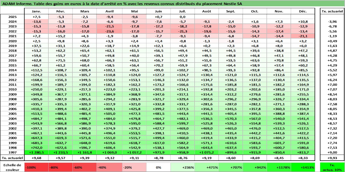This screenshot has height=172, width=345.
Task: Click the '+1 233,5' cell
Action: tap(61, 152)
